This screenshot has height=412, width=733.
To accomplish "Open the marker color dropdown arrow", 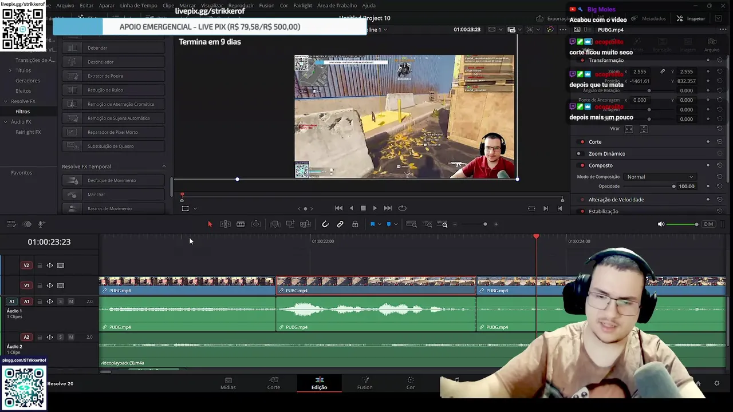I will 396,224.
